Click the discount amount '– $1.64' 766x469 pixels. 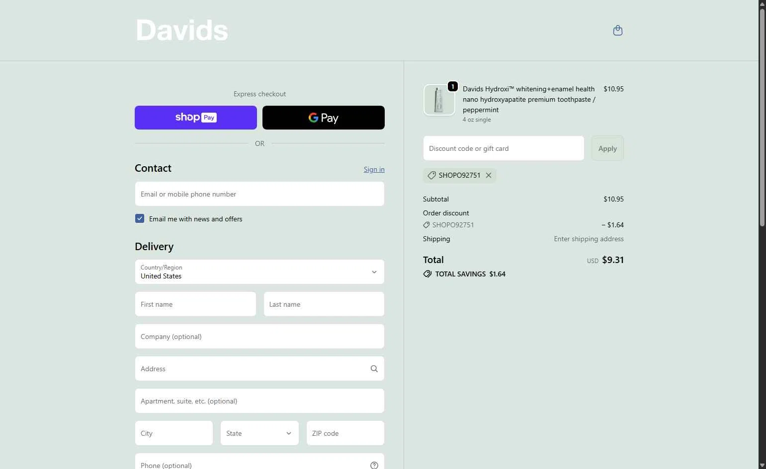612,225
